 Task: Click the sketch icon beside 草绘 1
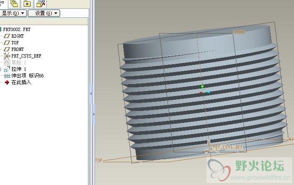coord(7,62)
